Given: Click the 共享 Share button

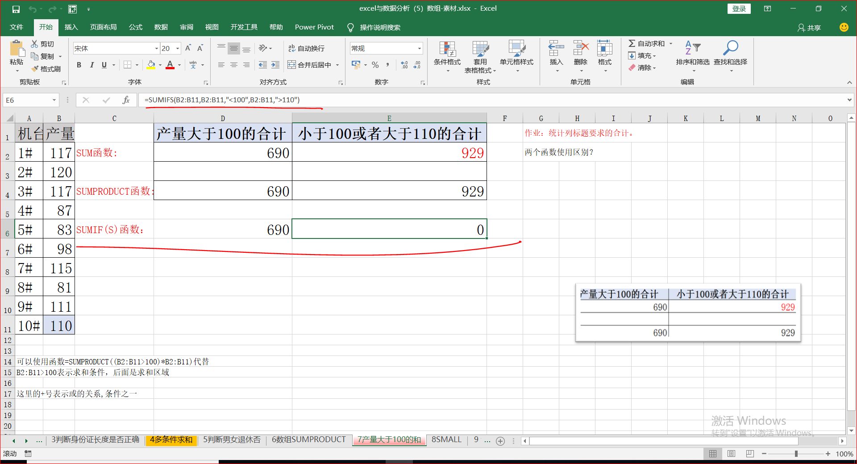Looking at the screenshot, I should pos(809,28).
